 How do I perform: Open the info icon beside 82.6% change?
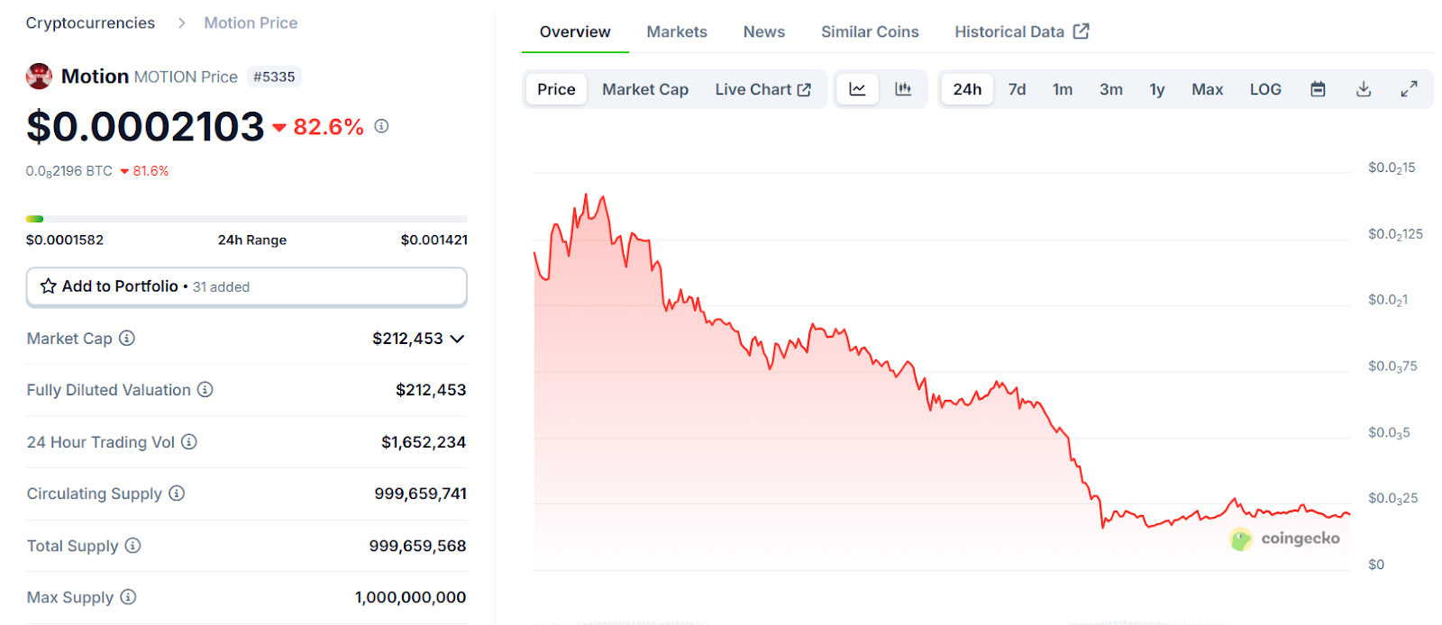(381, 126)
